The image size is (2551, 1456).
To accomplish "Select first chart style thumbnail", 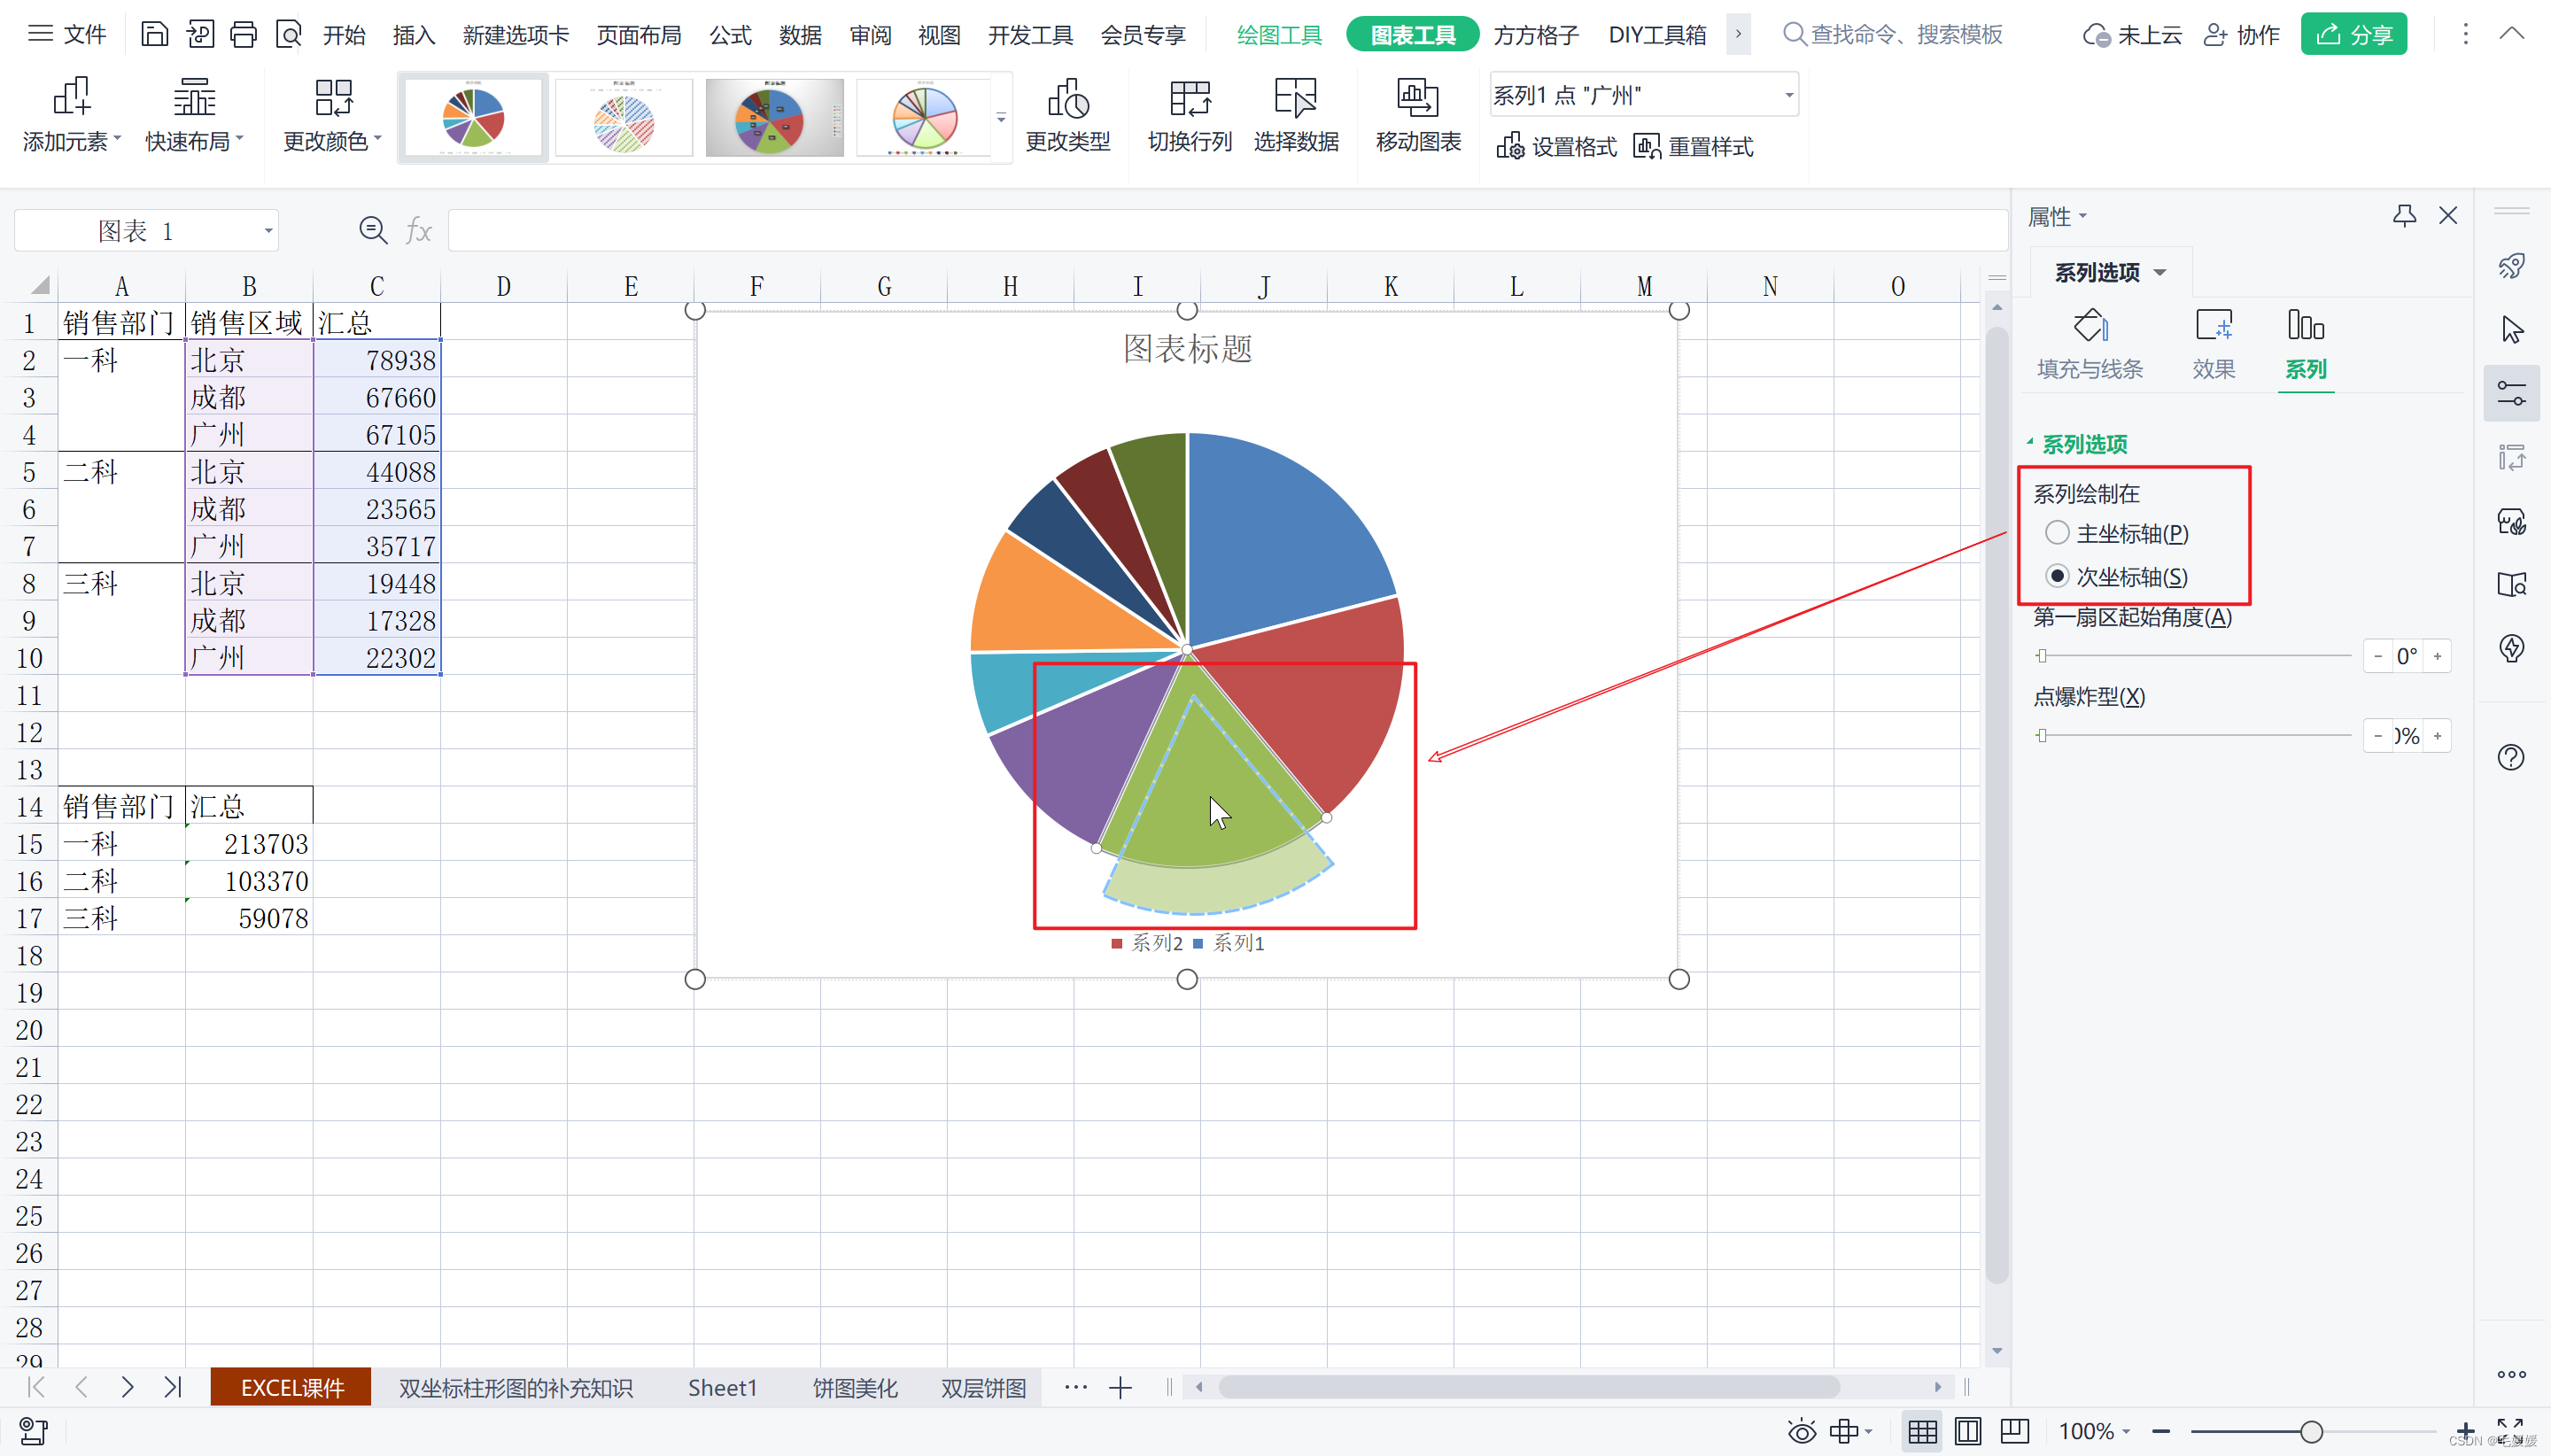I will pyautogui.click(x=473, y=117).
